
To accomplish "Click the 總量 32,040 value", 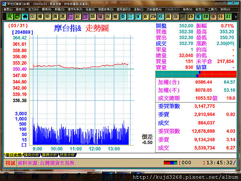I will [x=186, y=56].
